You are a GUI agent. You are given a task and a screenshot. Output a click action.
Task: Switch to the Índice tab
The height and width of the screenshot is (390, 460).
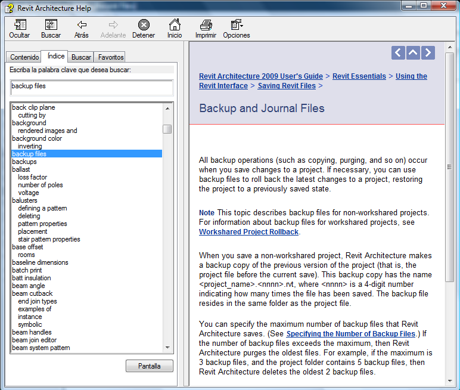56,56
